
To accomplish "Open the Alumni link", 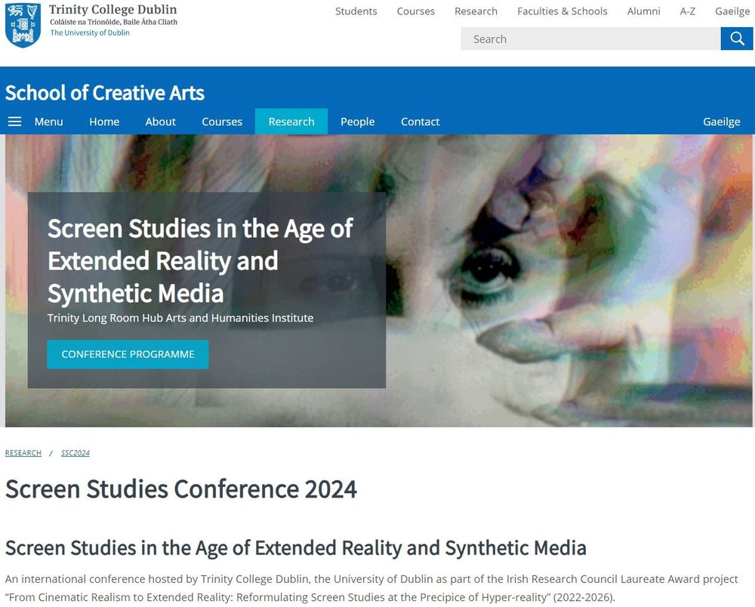I will pos(643,11).
